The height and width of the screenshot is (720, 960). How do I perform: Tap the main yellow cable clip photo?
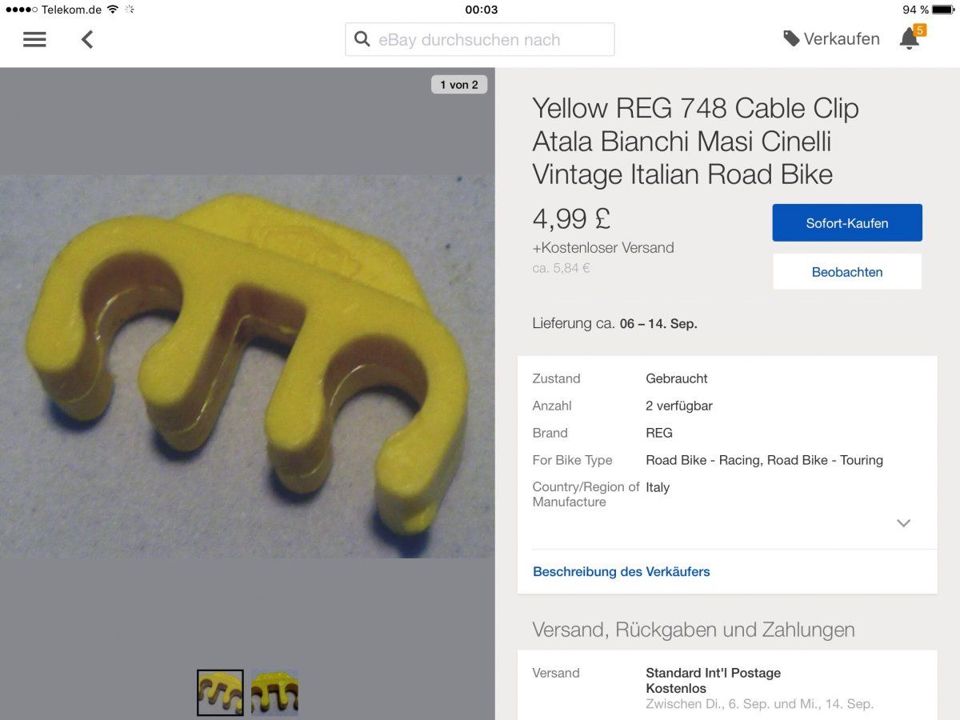coord(247,366)
